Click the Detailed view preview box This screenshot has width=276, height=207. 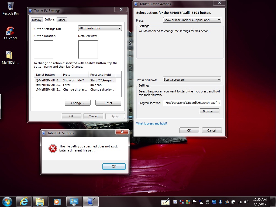click(x=88, y=50)
